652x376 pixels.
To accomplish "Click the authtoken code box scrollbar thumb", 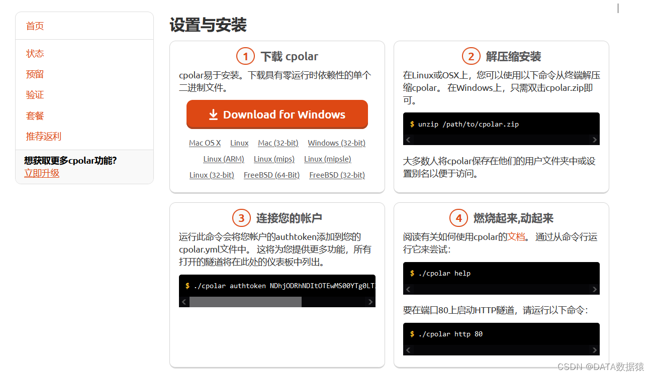I will (x=245, y=302).
